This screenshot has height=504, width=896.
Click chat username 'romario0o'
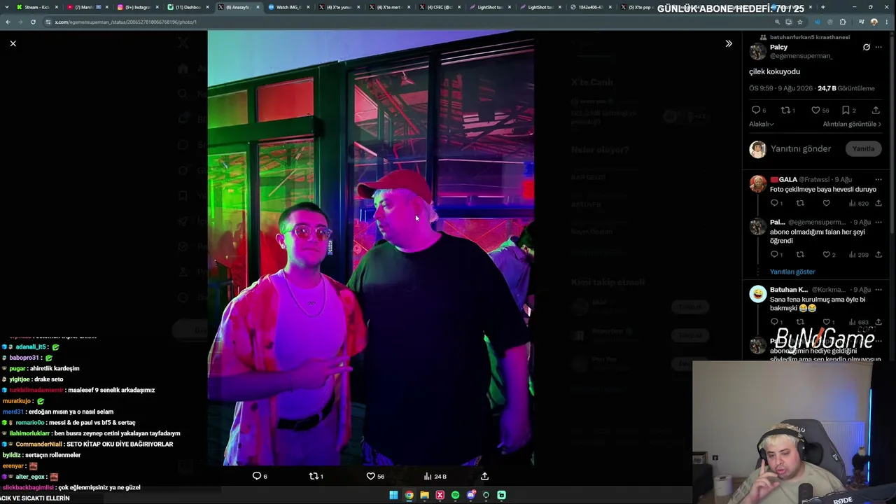pyautogui.click(x=30, y=422)
